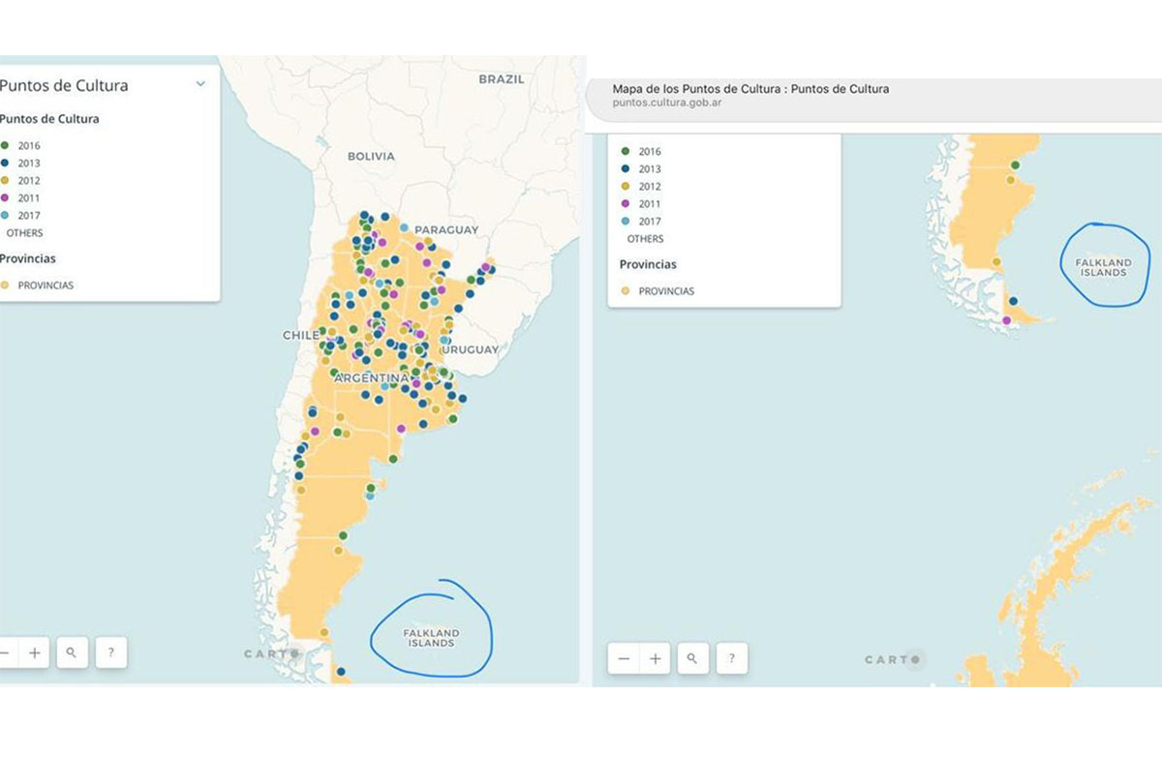Image resolution: width=1162 pixels, height=757 pixels.
Task: Click the Falkland Islands label on left map
Action: (x=432, y=638)
